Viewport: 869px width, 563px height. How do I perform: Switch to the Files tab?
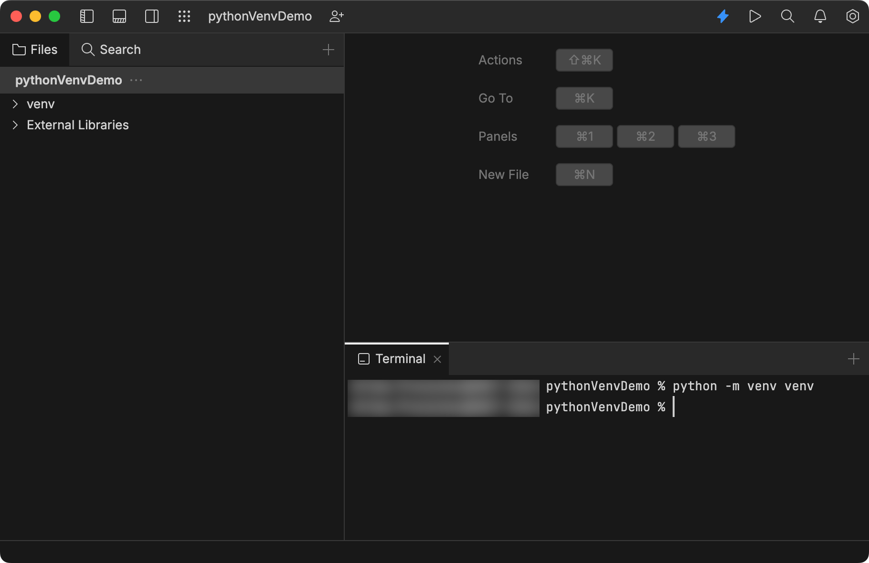(x=35, y=49)
